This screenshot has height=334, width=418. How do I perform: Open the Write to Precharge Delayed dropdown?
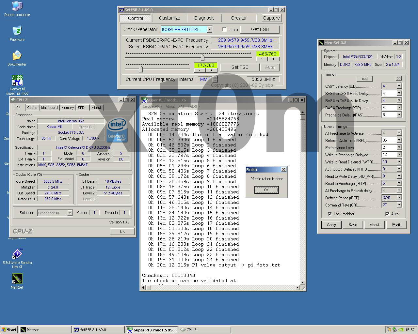399,155
